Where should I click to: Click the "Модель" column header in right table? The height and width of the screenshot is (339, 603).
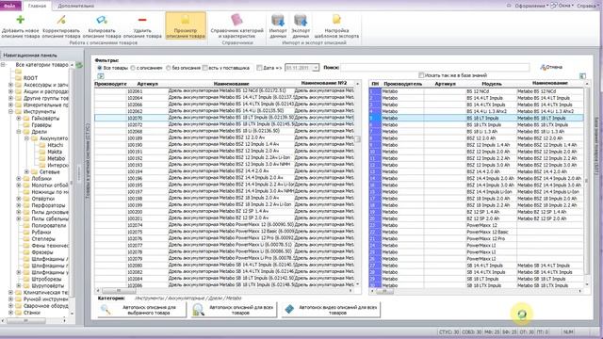click(x=492, y=84)
